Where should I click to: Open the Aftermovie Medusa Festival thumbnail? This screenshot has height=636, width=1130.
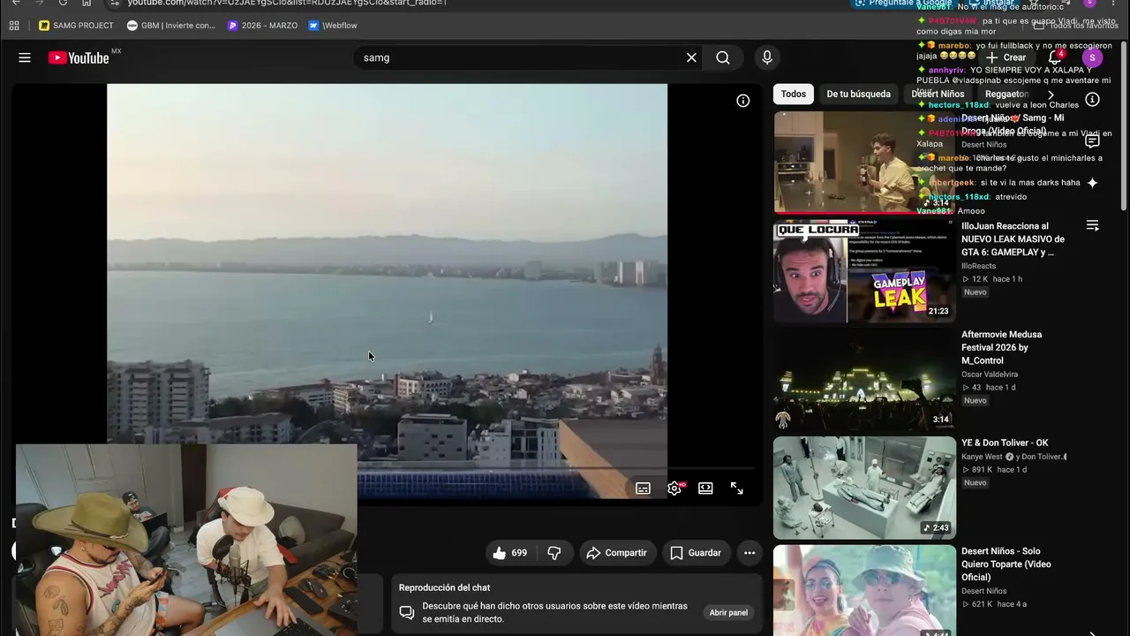pos(864,380)
